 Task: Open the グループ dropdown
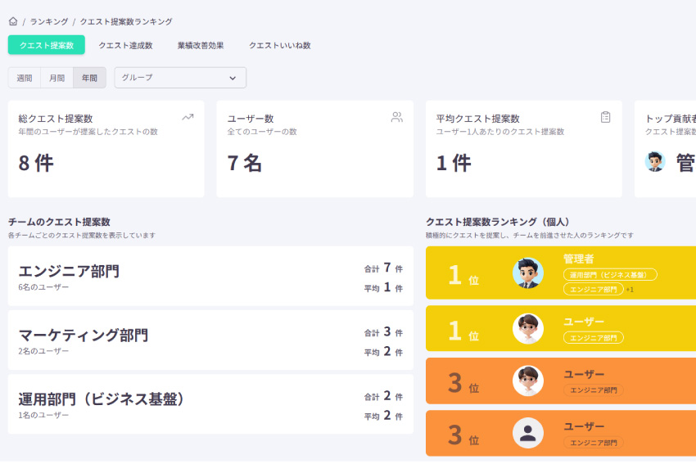click(x=180, y=78)
